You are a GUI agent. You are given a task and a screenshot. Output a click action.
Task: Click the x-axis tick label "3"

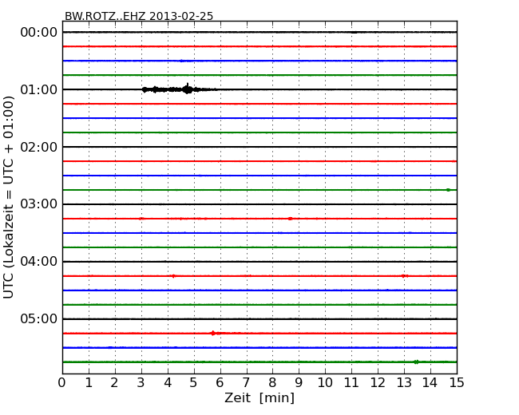[141, 383]
